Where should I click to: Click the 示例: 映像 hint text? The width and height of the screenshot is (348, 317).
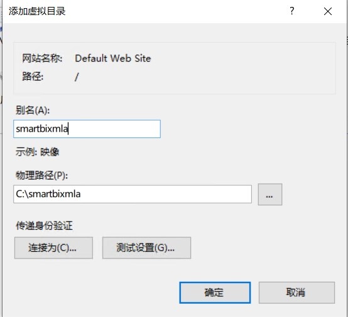tap(37, 152)
